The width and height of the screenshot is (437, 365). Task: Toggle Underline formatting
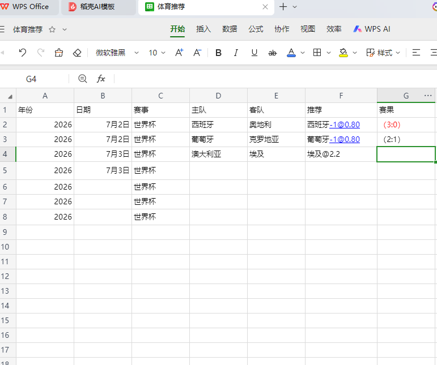[254, 52]
